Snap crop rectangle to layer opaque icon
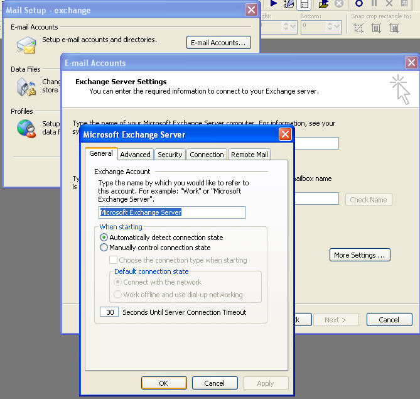 pyautogui.click(x=376, y=28)
